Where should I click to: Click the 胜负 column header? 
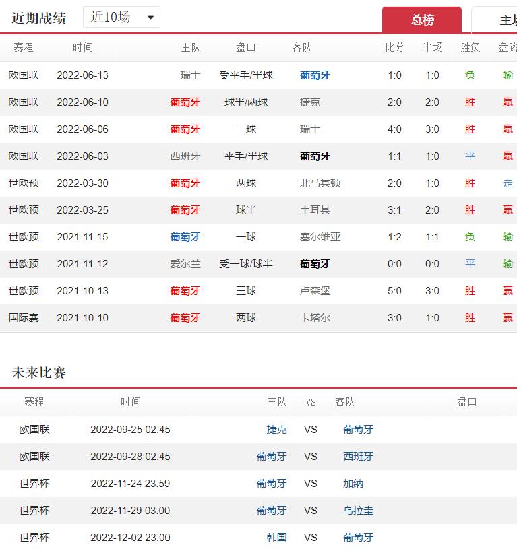pyautogui.click(x=470, y=48)
